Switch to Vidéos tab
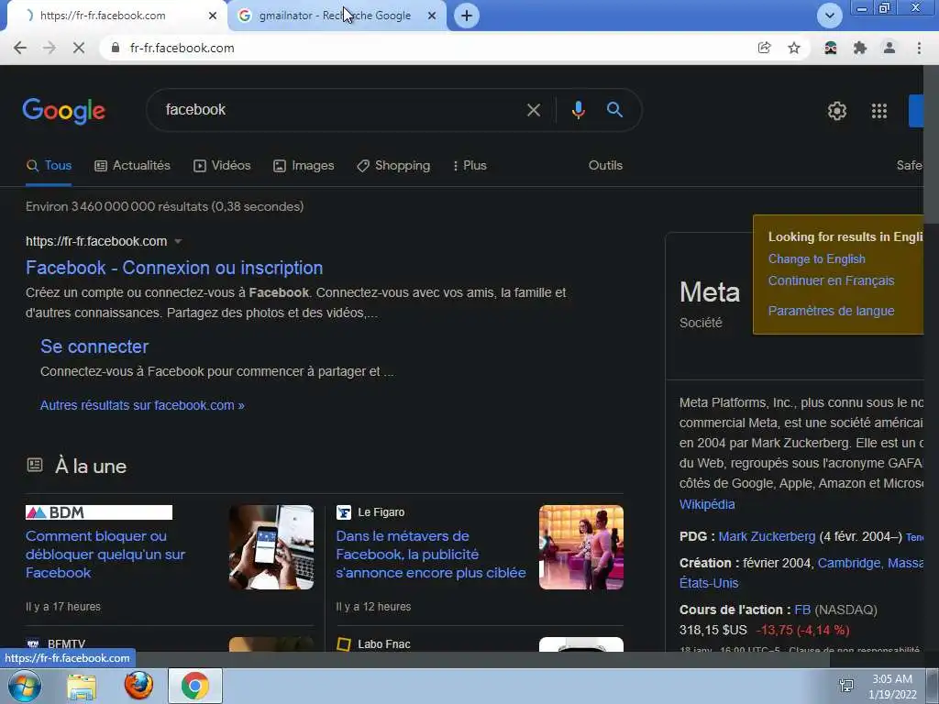The height and width of the screenshot is (704, 939). 222,165
